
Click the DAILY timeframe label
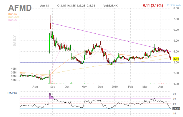tap(15, 40)
